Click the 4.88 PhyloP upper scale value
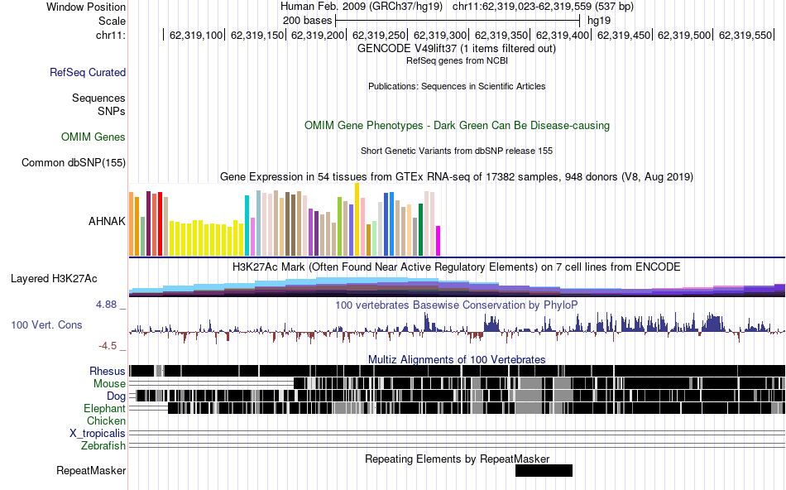 pos(106,305)
